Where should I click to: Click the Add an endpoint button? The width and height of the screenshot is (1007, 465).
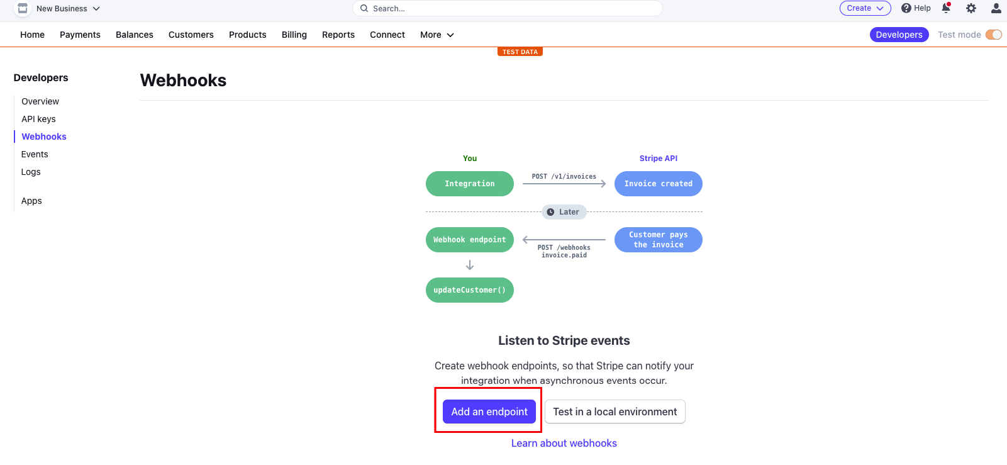(489, 412)
